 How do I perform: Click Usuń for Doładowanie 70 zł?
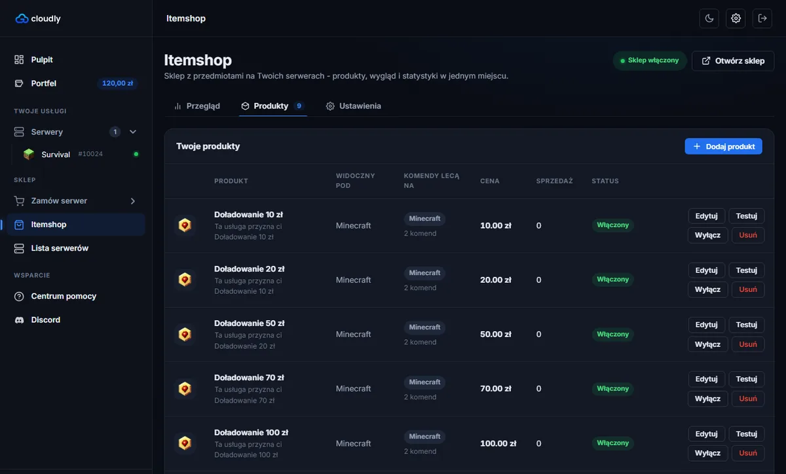coord(748,399)
